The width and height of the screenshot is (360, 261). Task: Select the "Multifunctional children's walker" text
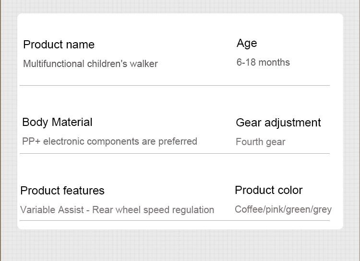click(90, 64)
